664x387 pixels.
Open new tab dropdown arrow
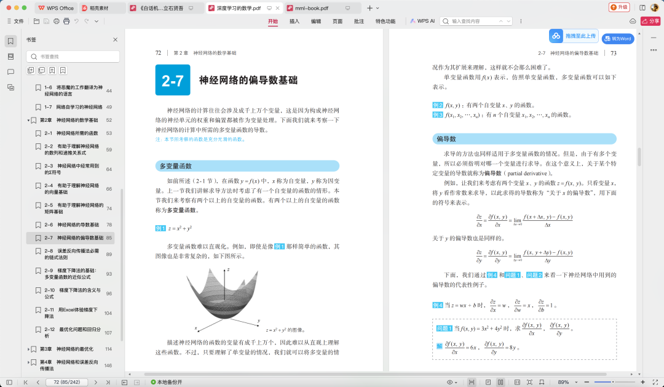[377, 8]
